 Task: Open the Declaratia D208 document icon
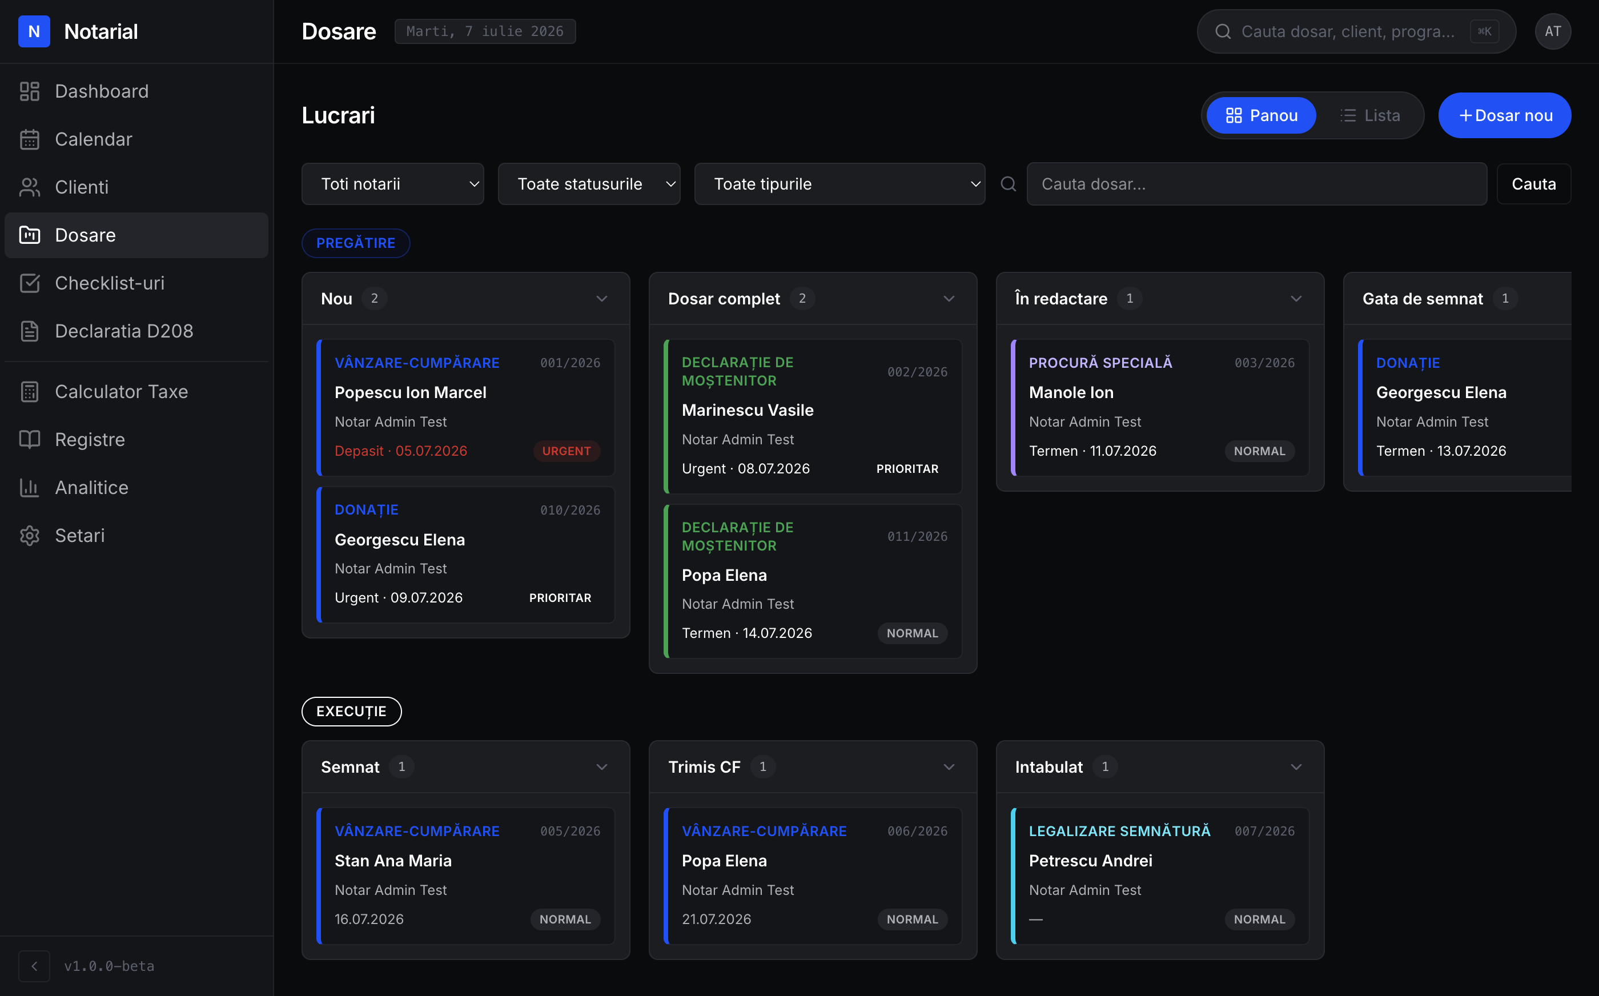tap(30, 331)
